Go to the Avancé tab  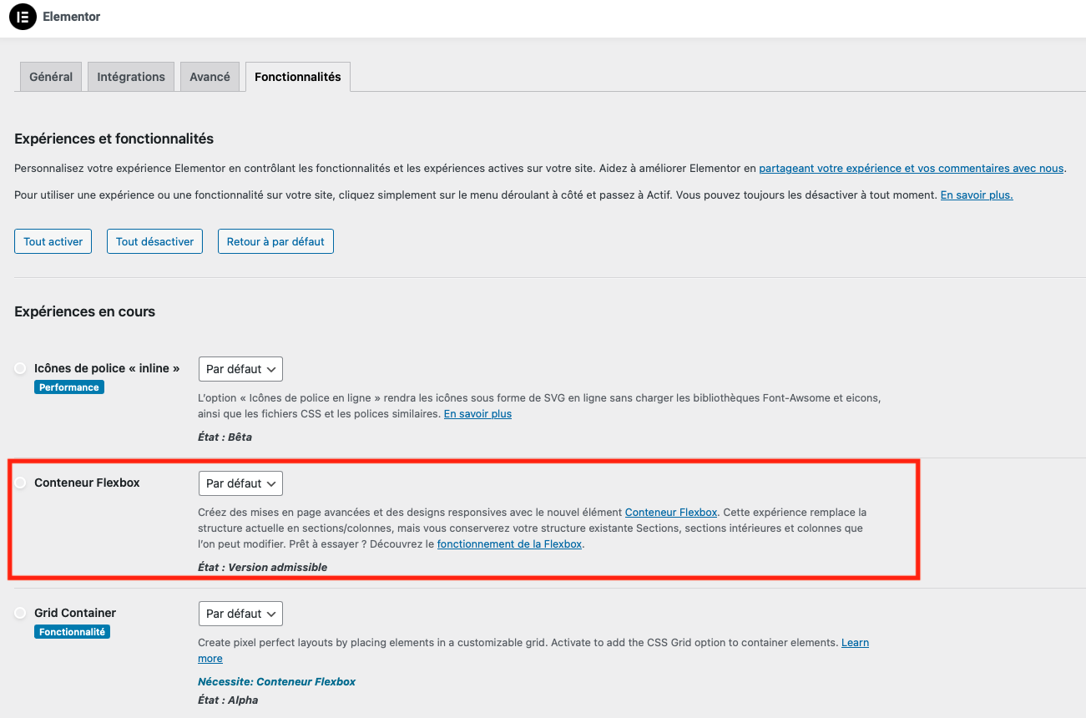(210, 77)
